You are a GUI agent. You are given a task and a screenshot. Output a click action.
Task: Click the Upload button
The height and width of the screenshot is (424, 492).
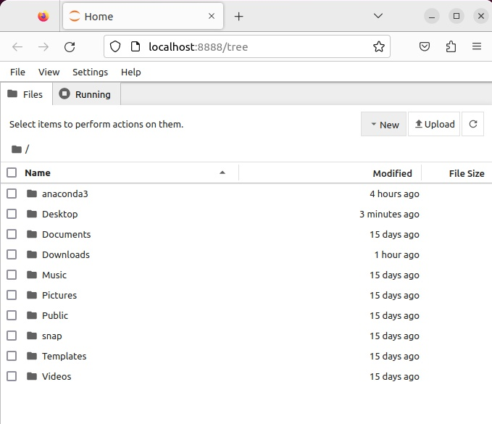(434, 124)
